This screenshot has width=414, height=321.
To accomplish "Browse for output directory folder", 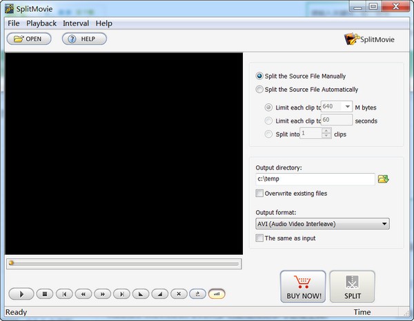I will (x=384, y=179).
